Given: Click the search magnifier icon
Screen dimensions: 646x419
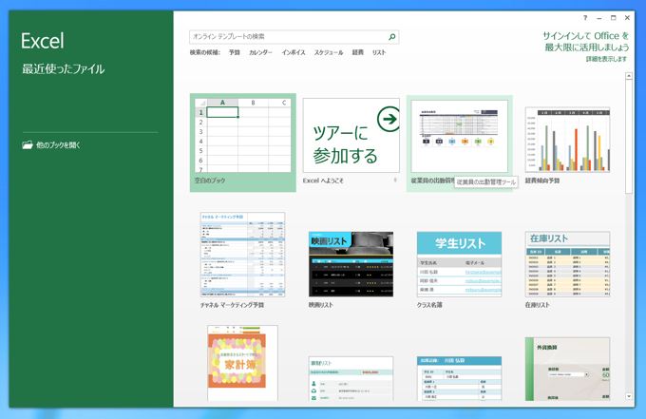Looking at the screenshot, I should pos(391,37).
